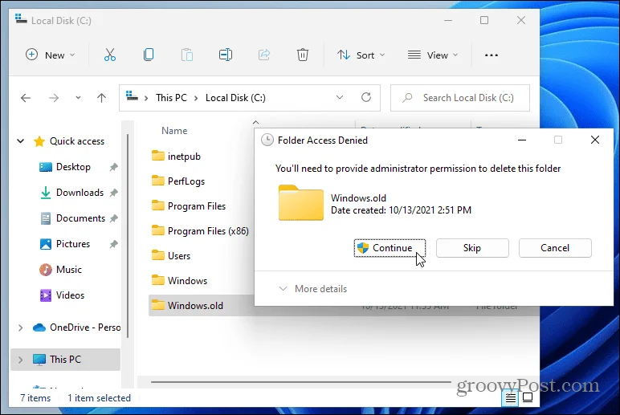
Task: Open Documents in Quick access
Action: [80, 218]
